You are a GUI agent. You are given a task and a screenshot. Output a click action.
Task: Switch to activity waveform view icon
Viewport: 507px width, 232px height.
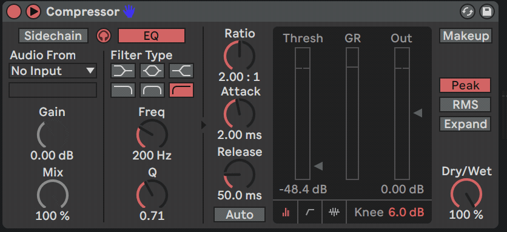pos(334,211)
